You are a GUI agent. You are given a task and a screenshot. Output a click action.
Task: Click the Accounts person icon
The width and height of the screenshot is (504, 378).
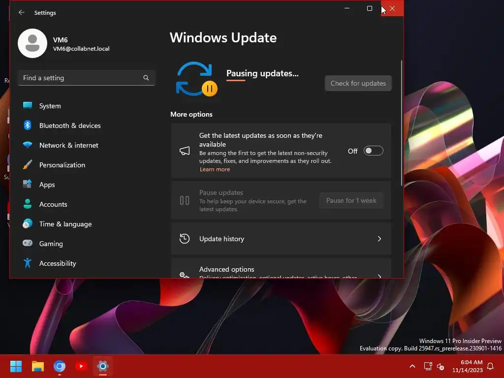coord(28,204)
